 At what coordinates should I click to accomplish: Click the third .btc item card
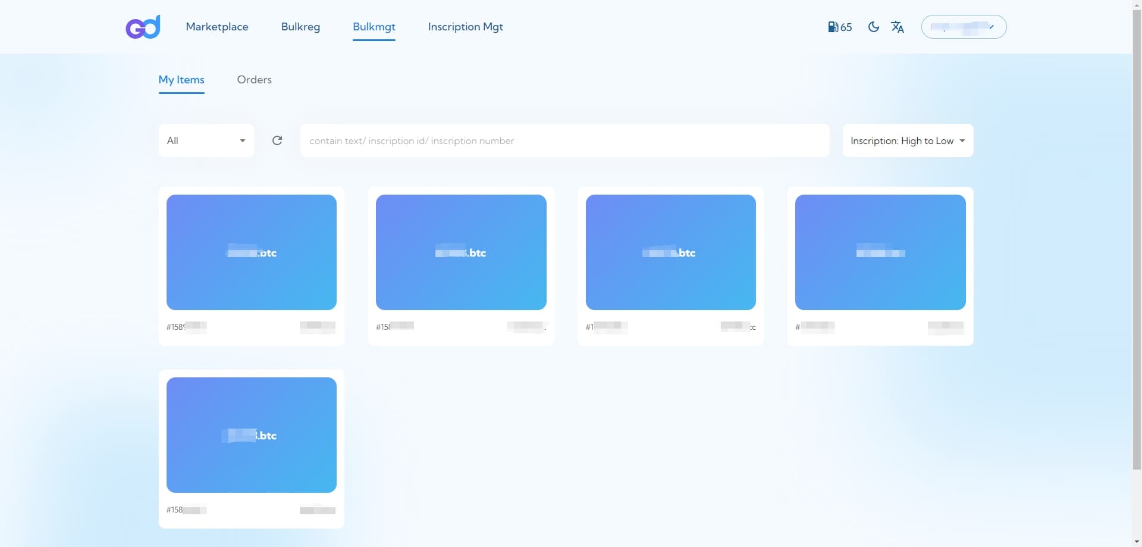coord(670,252)
